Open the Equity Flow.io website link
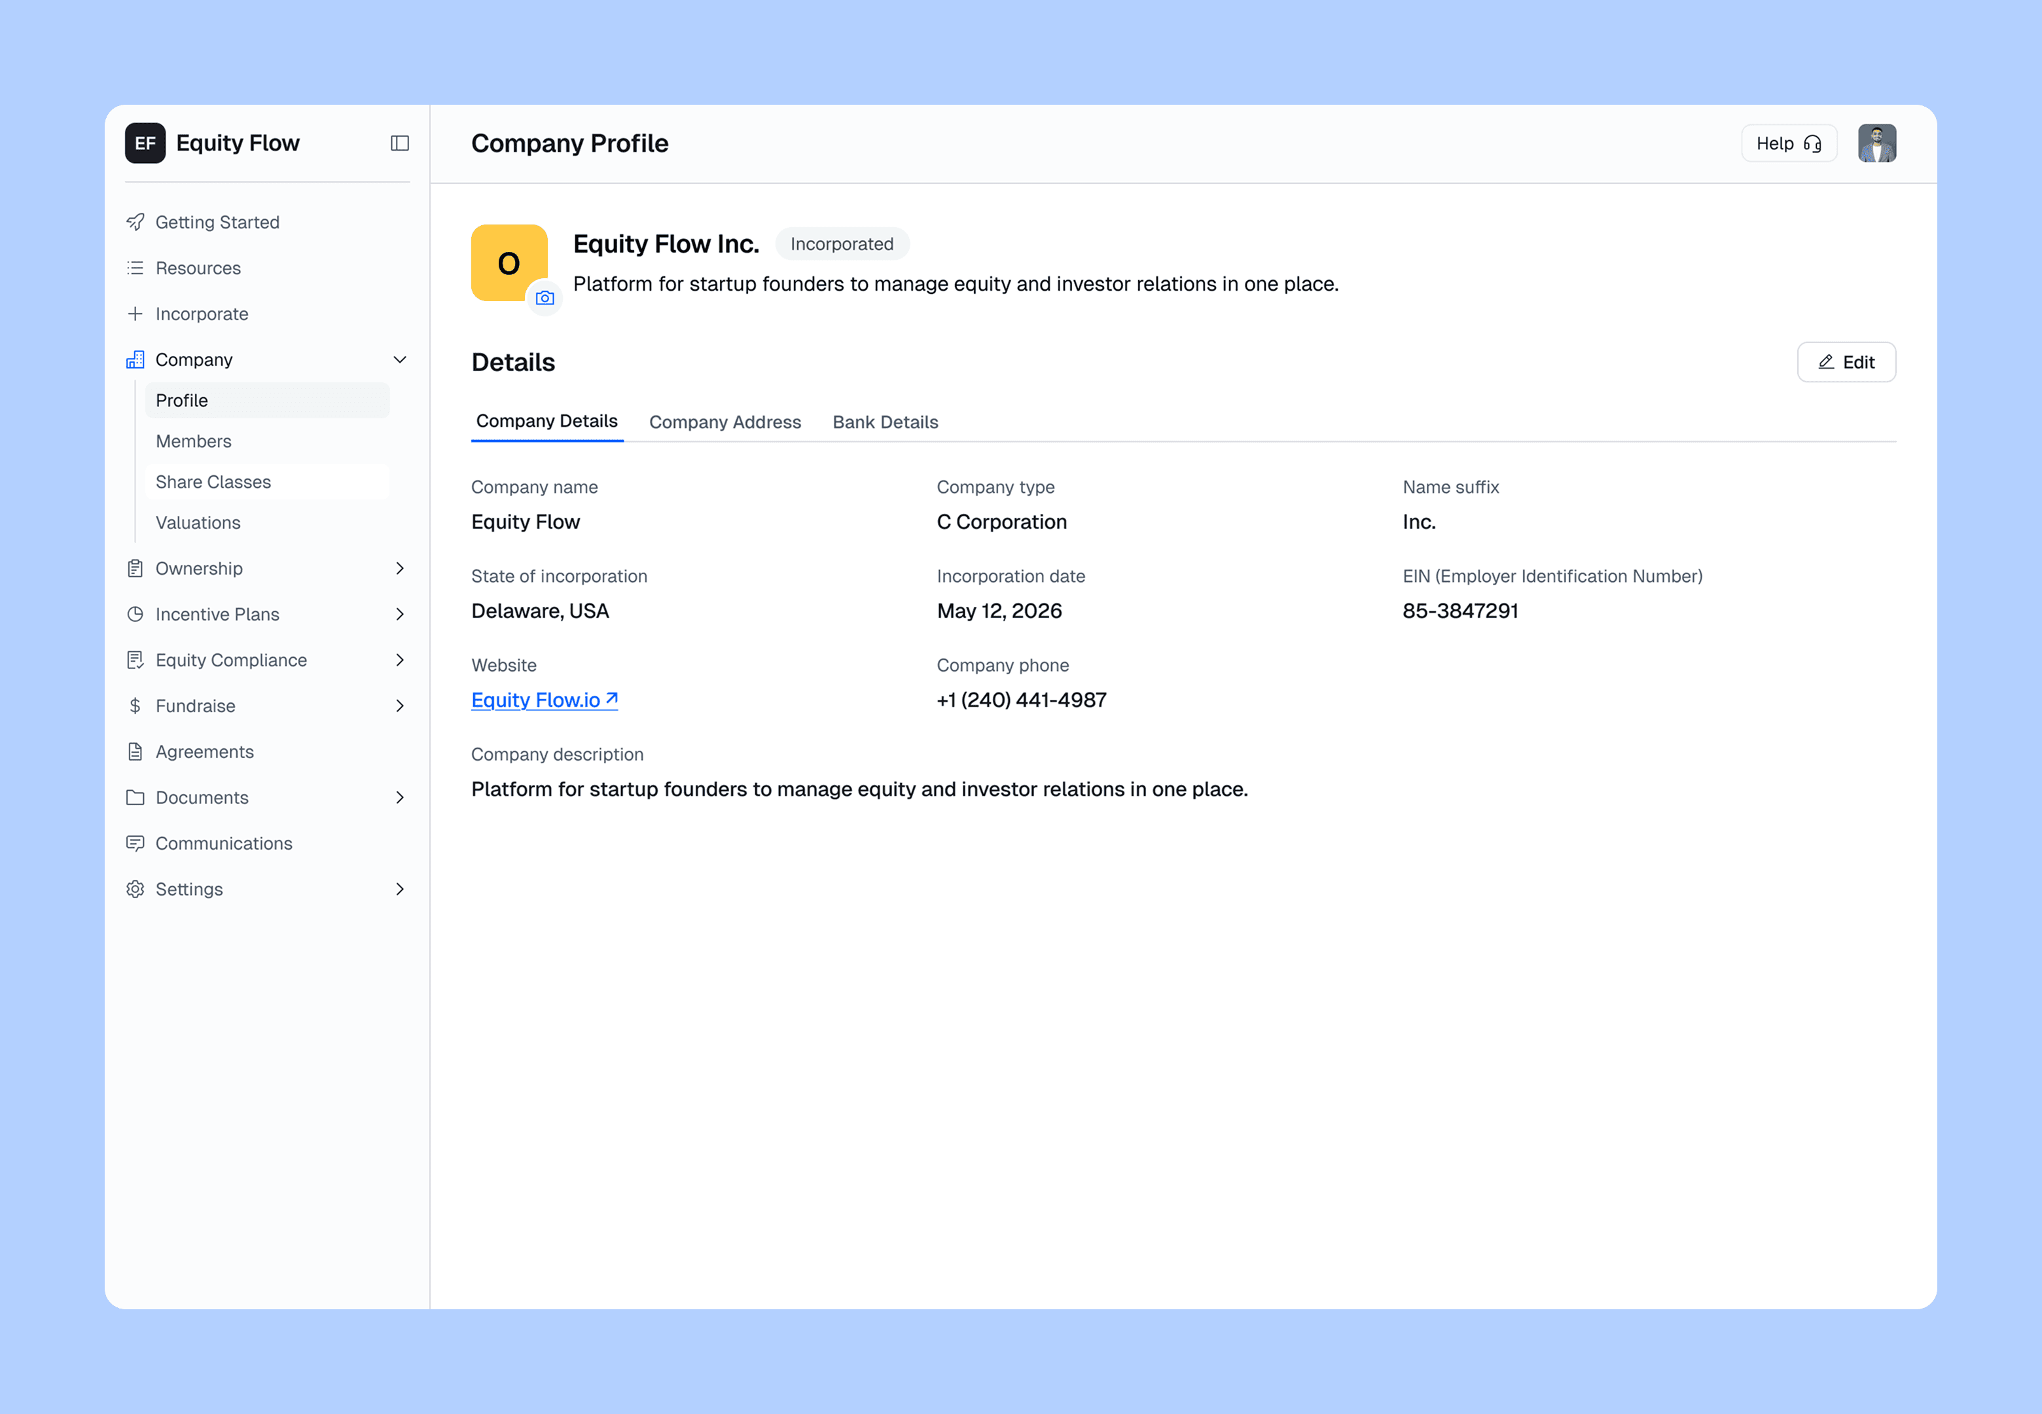The height and width of the screenshot is (1414, 2042). (x=544, y=700)
